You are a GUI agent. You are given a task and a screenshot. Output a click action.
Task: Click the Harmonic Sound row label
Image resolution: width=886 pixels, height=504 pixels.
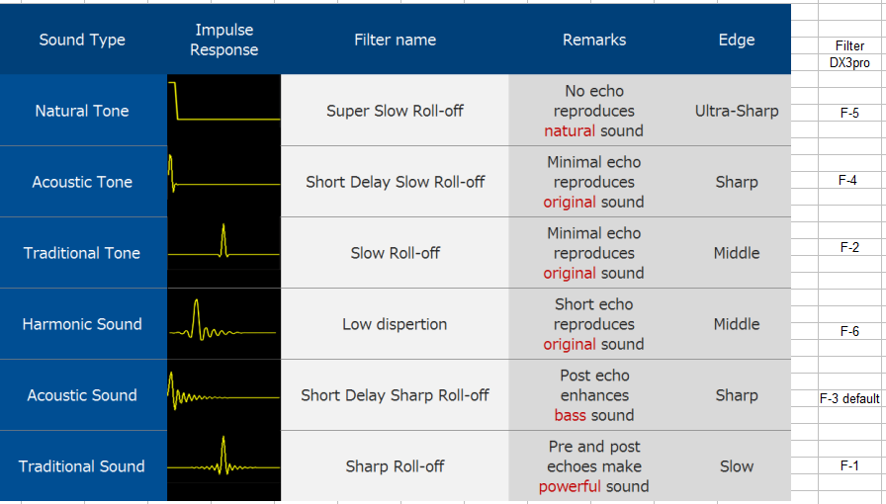click(x=82, y=324)
